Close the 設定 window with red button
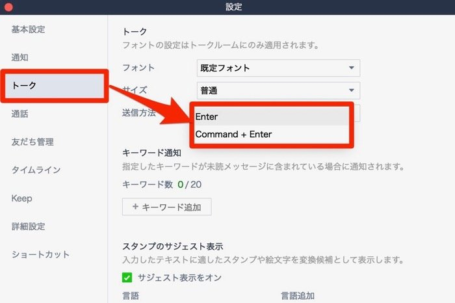Viewport: 455px width, 303px height. (x=8, y=7)
